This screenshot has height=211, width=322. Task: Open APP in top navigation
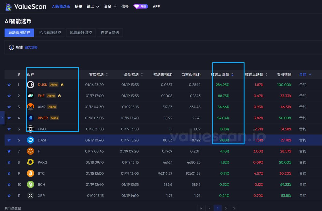pyautogui.click(x=156, y=6)
